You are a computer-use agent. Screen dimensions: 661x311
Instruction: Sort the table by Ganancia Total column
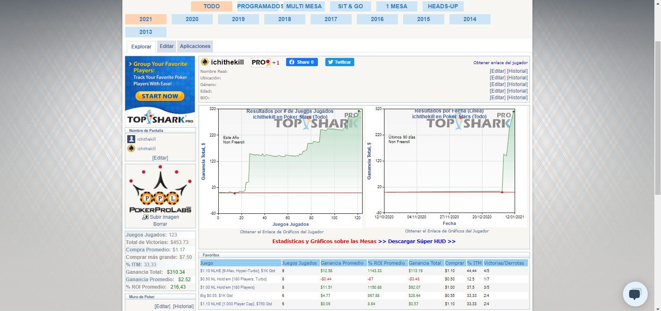[426, 263]
